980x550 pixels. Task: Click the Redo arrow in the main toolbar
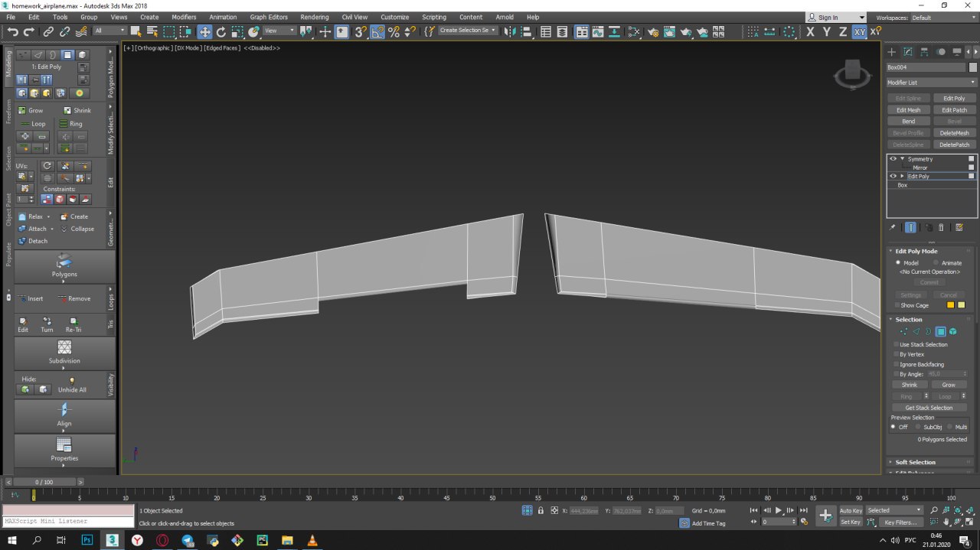(29, 31)
